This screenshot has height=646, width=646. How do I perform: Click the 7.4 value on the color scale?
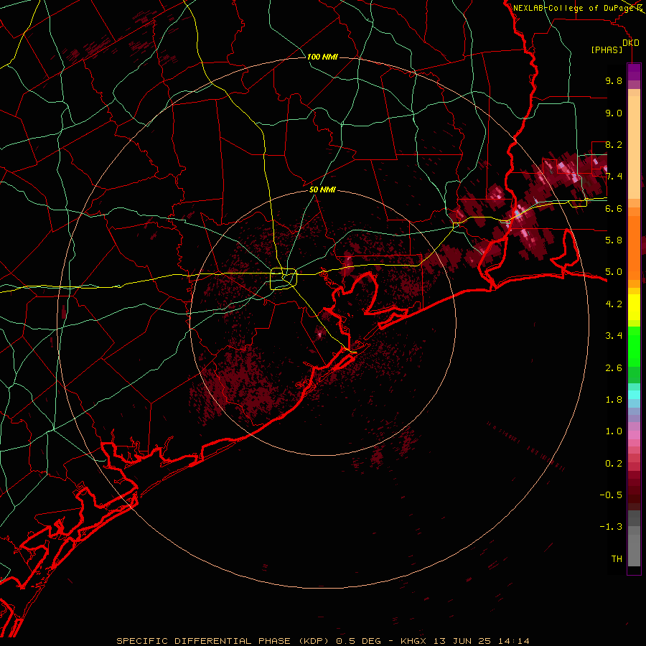point(614,177)
